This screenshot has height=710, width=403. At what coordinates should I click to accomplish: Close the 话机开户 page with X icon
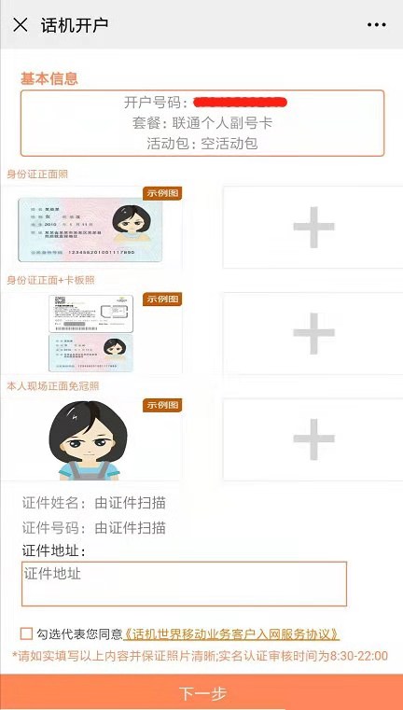21,24
